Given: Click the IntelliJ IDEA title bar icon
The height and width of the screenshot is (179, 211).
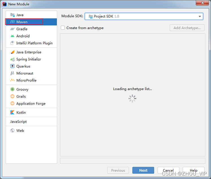Looking at the screenshot, I should (x=5, y=4).
